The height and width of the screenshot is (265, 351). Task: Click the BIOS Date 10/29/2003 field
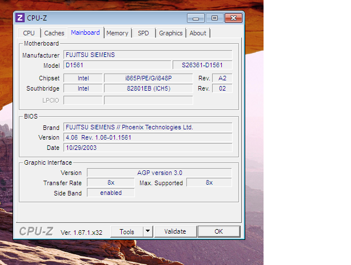click(x=148, y=148)
